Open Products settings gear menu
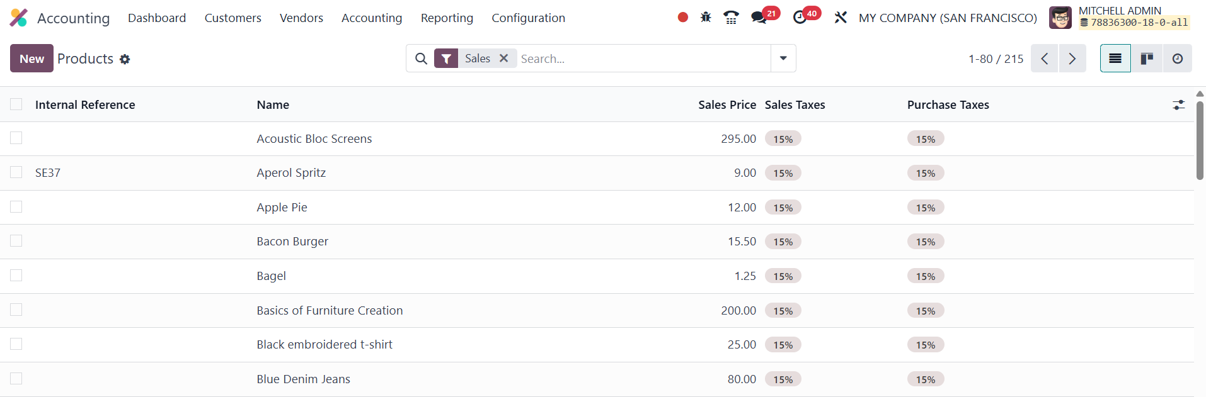1206x397 pixels. pos(125,59)
